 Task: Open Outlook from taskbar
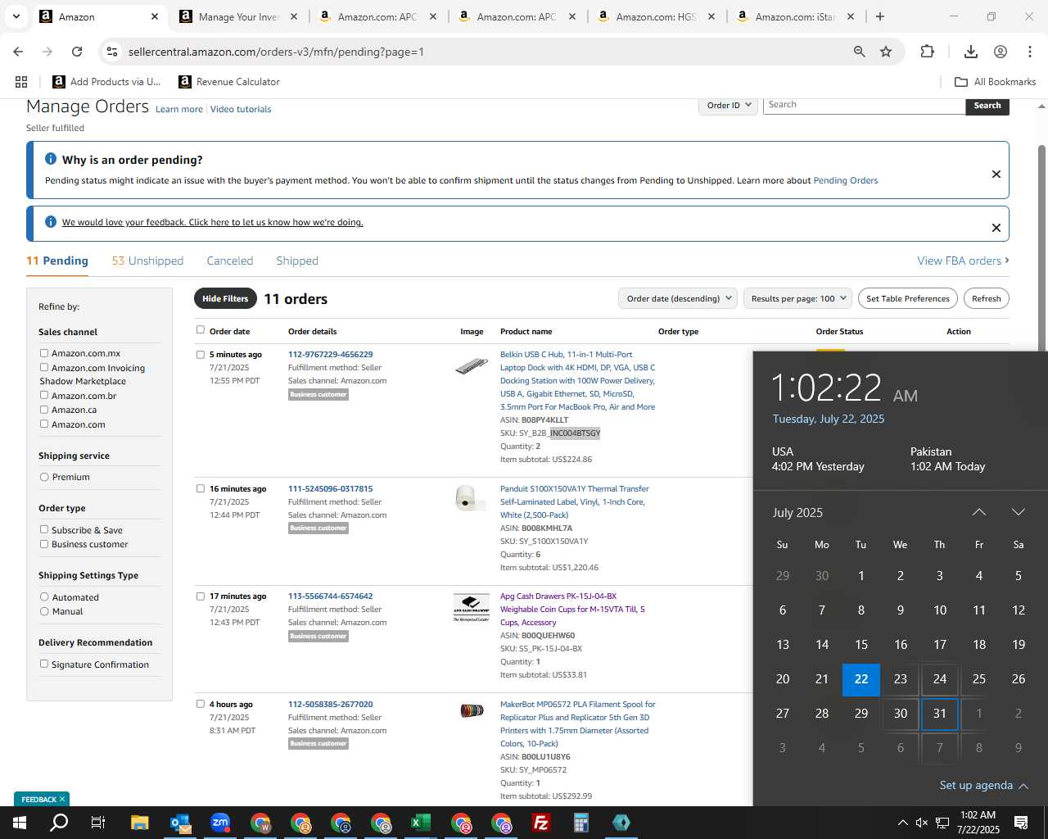coord(180,823)
